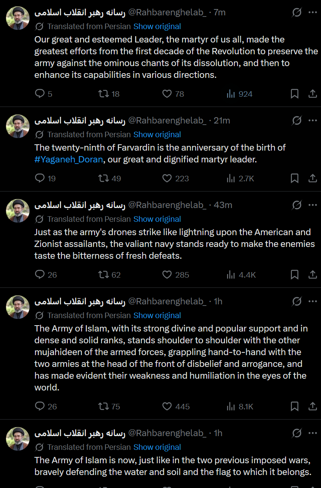View 8.1K views analytics on Army of Islam post

pyautogui.click(x=240, y=406)
